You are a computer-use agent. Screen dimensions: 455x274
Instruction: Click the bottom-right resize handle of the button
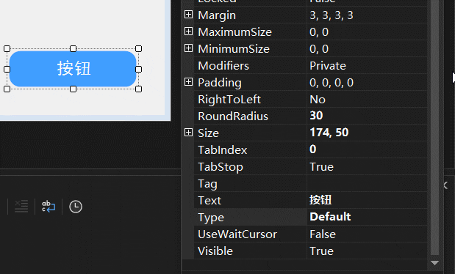tap(139, 89)
